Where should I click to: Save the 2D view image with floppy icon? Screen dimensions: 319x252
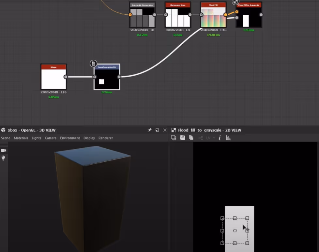point(182,138)
